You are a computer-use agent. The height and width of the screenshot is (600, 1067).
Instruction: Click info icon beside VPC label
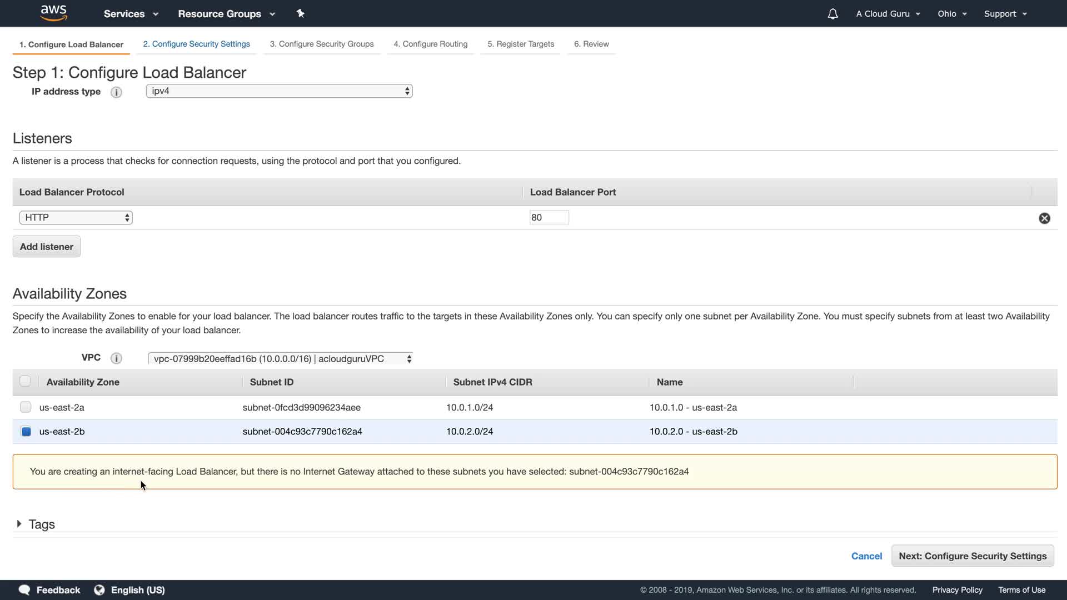tap(116, 358)
